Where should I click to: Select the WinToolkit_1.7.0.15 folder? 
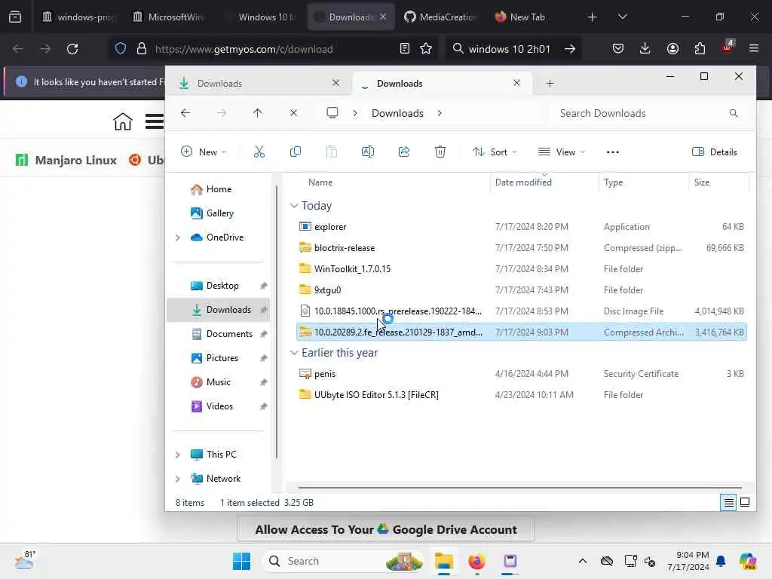click(x=521, y=269)
